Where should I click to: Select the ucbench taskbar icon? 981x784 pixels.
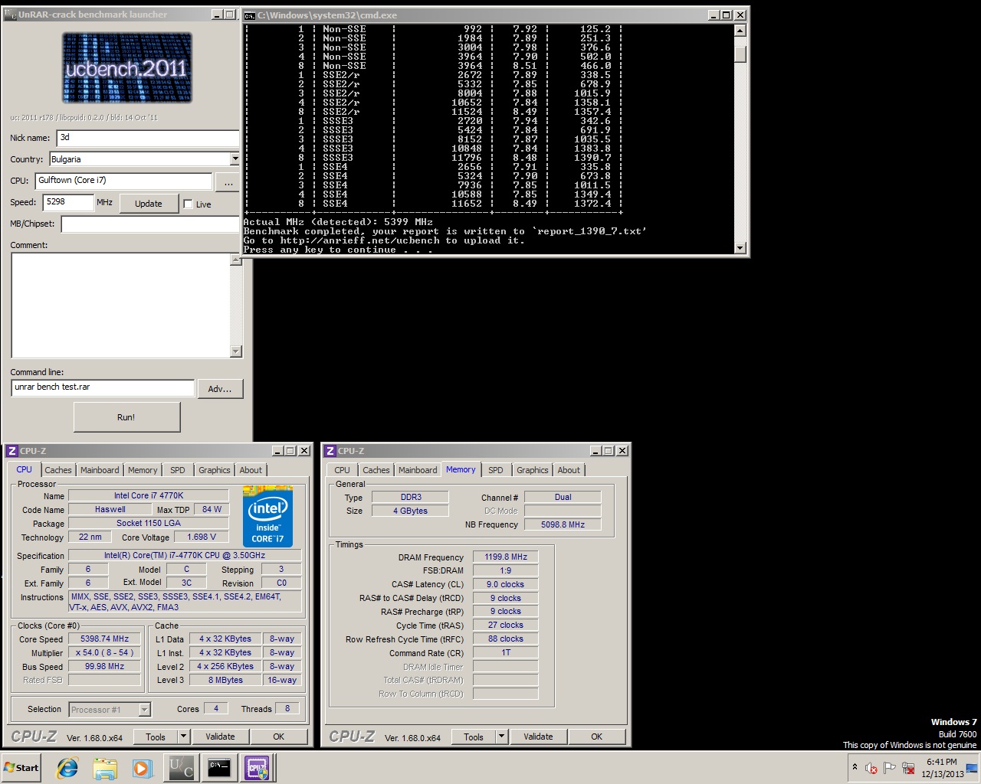click(181, 768)
